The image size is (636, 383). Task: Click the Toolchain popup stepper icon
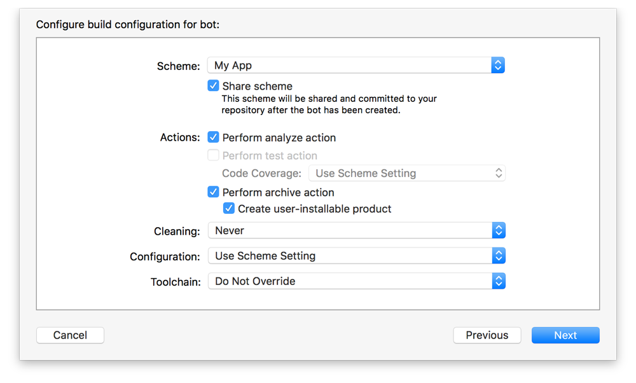[x=499, y=281]
